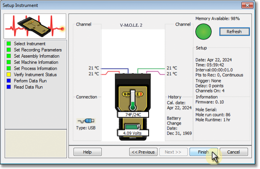Click the Mole Serial: line
Screen dimensions: 260x169
click(206, 109)
